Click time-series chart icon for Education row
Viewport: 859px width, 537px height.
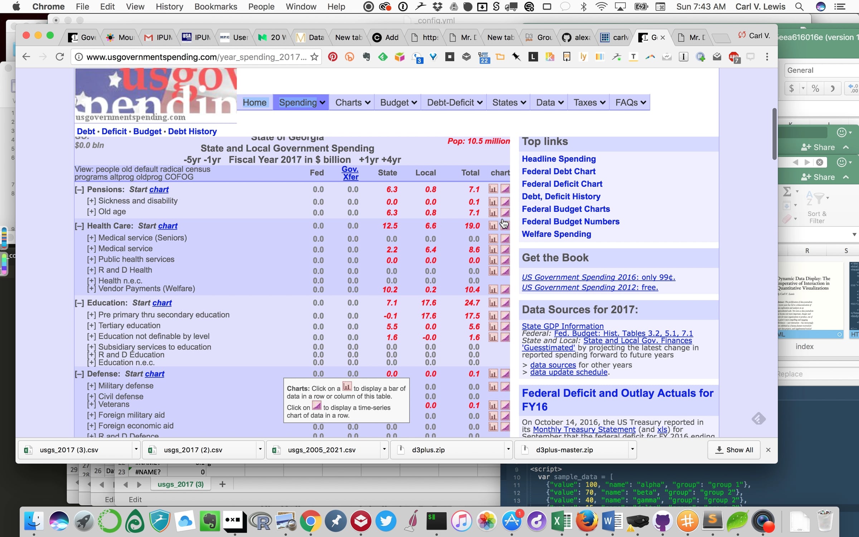coord(505,303)
